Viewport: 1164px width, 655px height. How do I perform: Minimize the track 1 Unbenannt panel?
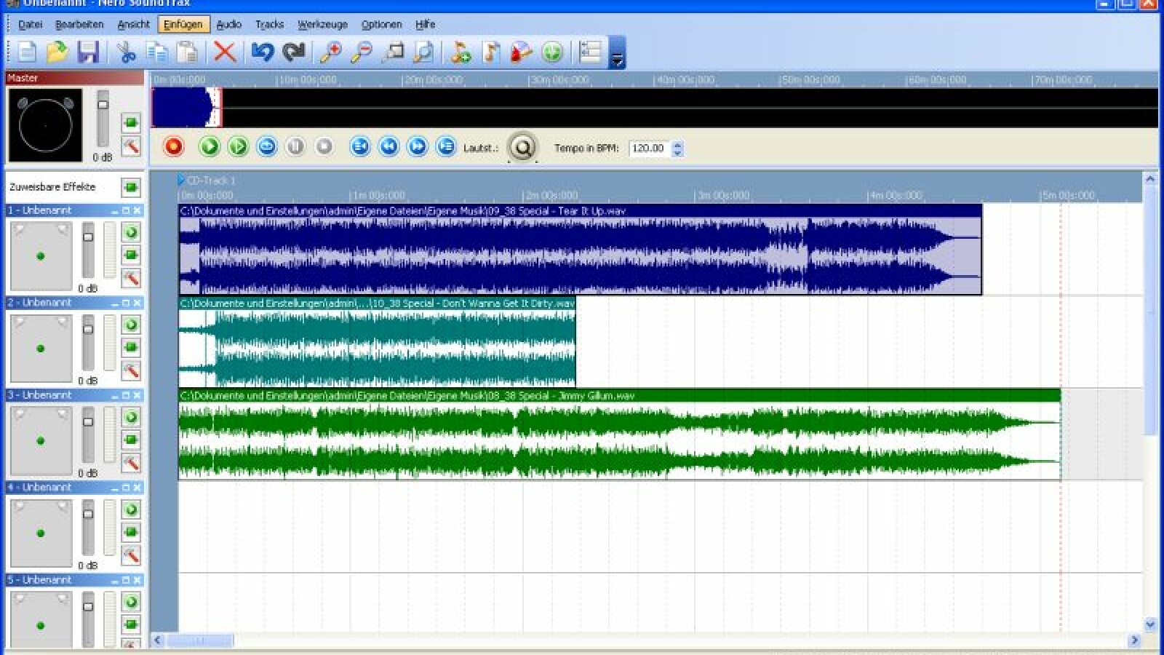[114, 211]
